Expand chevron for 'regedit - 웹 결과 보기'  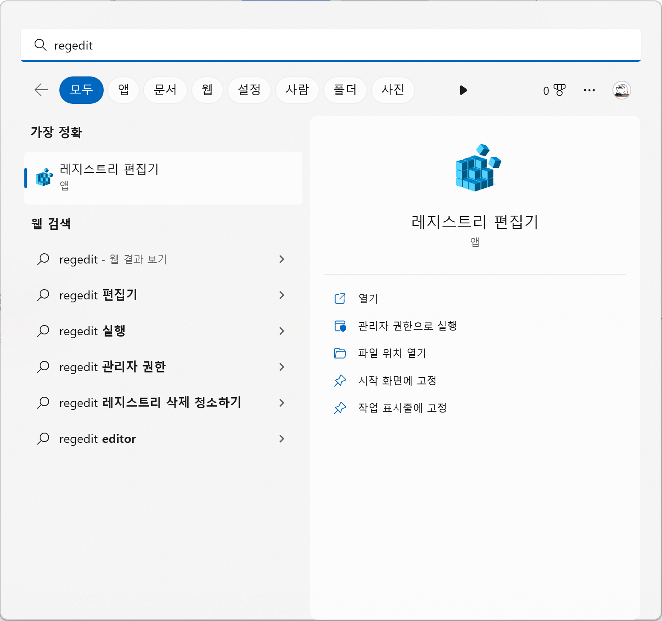coord(282,259)
